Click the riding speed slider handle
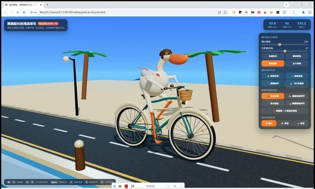The height and width of the screenshot is (189, 315). (x=280, y=45)
